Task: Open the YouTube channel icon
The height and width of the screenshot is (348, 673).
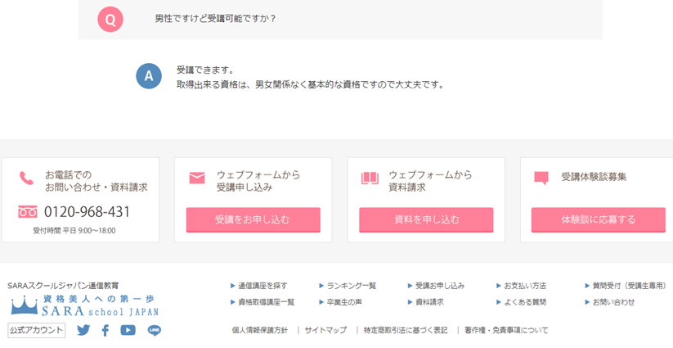Action: (x=128, y=331)
